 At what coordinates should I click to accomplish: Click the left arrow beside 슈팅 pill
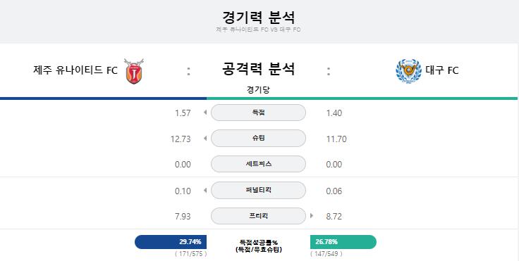click(205, 139)
